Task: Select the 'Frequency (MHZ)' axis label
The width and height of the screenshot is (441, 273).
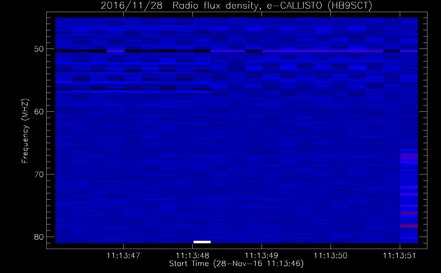Action: 25,131
